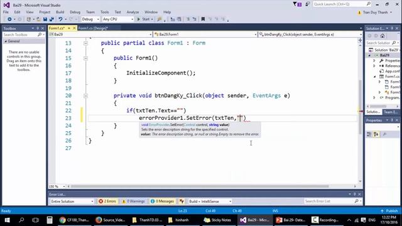Click the New Project toolbar icon
This screenshot has height=226, width=402.
point(29,19)
